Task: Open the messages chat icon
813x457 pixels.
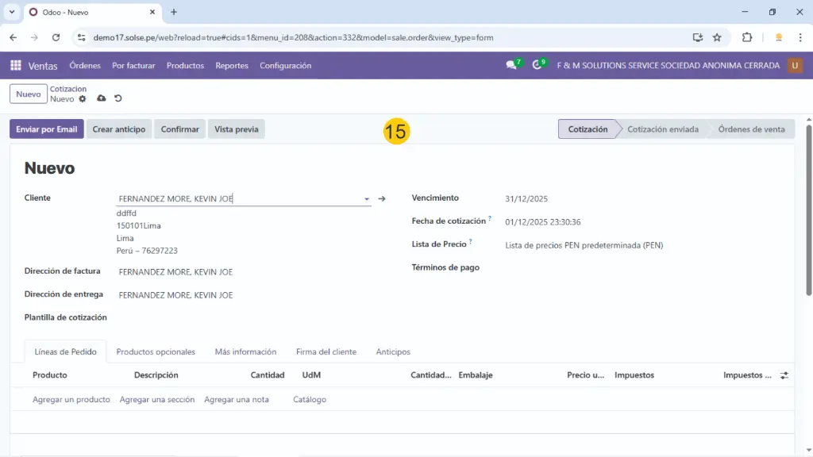Action: [x=512, y=66]
